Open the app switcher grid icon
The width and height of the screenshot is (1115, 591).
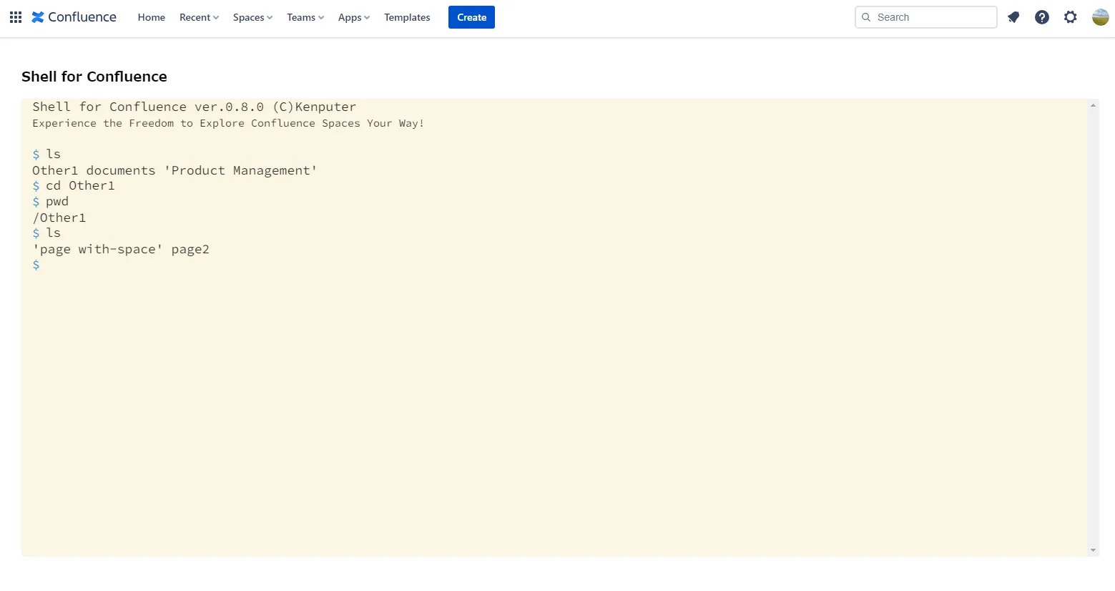click(16, 17)
